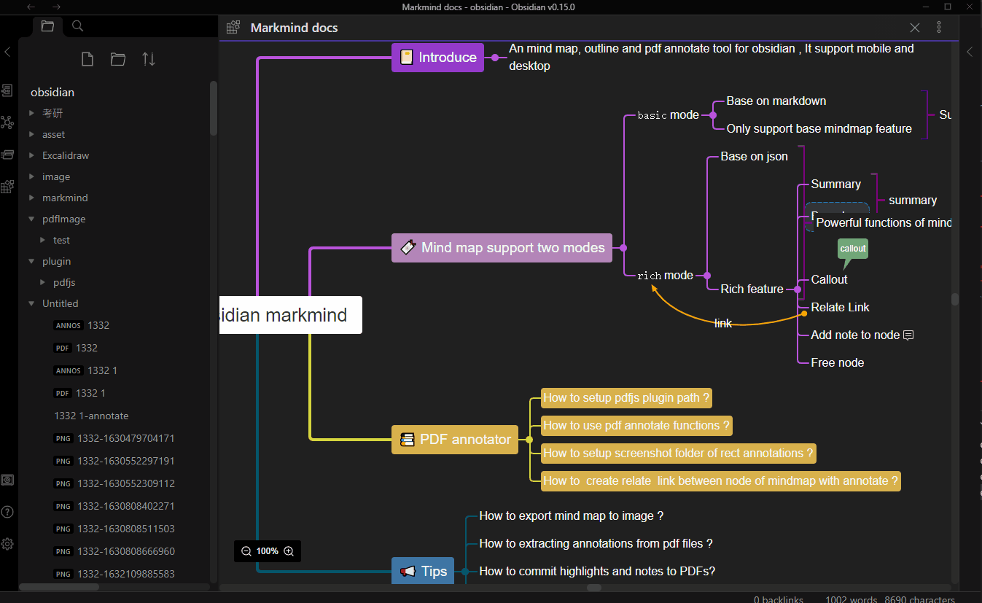
Task: Click the 100% zoom level indicator
Action: click(x=268, y=551)
